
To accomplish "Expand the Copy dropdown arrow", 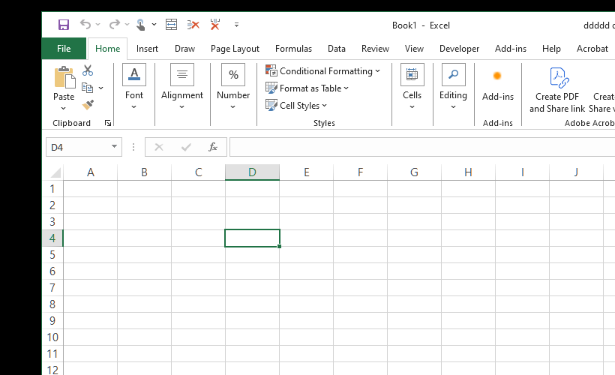I will (x=100, y=88).
